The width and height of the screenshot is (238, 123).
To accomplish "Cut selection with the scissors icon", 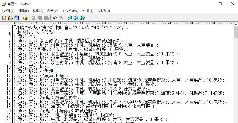I will [34, 18].
